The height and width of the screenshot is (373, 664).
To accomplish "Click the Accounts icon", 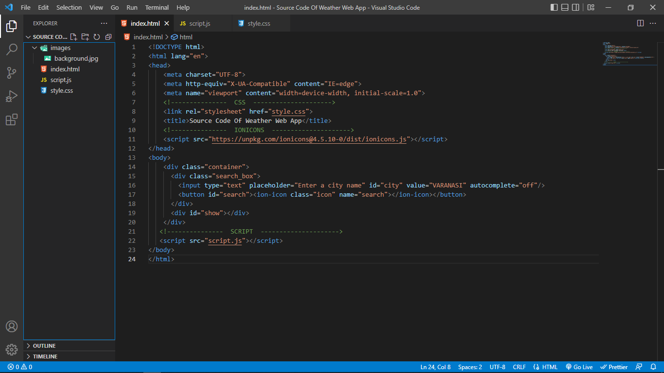I will tap(12, 326).
